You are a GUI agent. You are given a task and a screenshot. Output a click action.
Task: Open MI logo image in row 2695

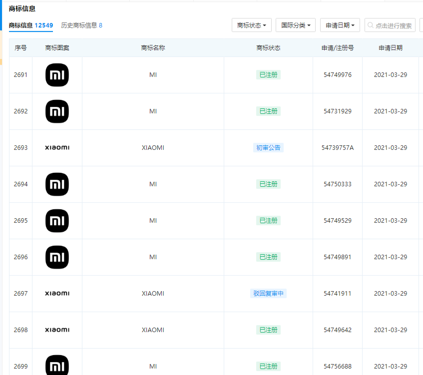coord(57,221)
